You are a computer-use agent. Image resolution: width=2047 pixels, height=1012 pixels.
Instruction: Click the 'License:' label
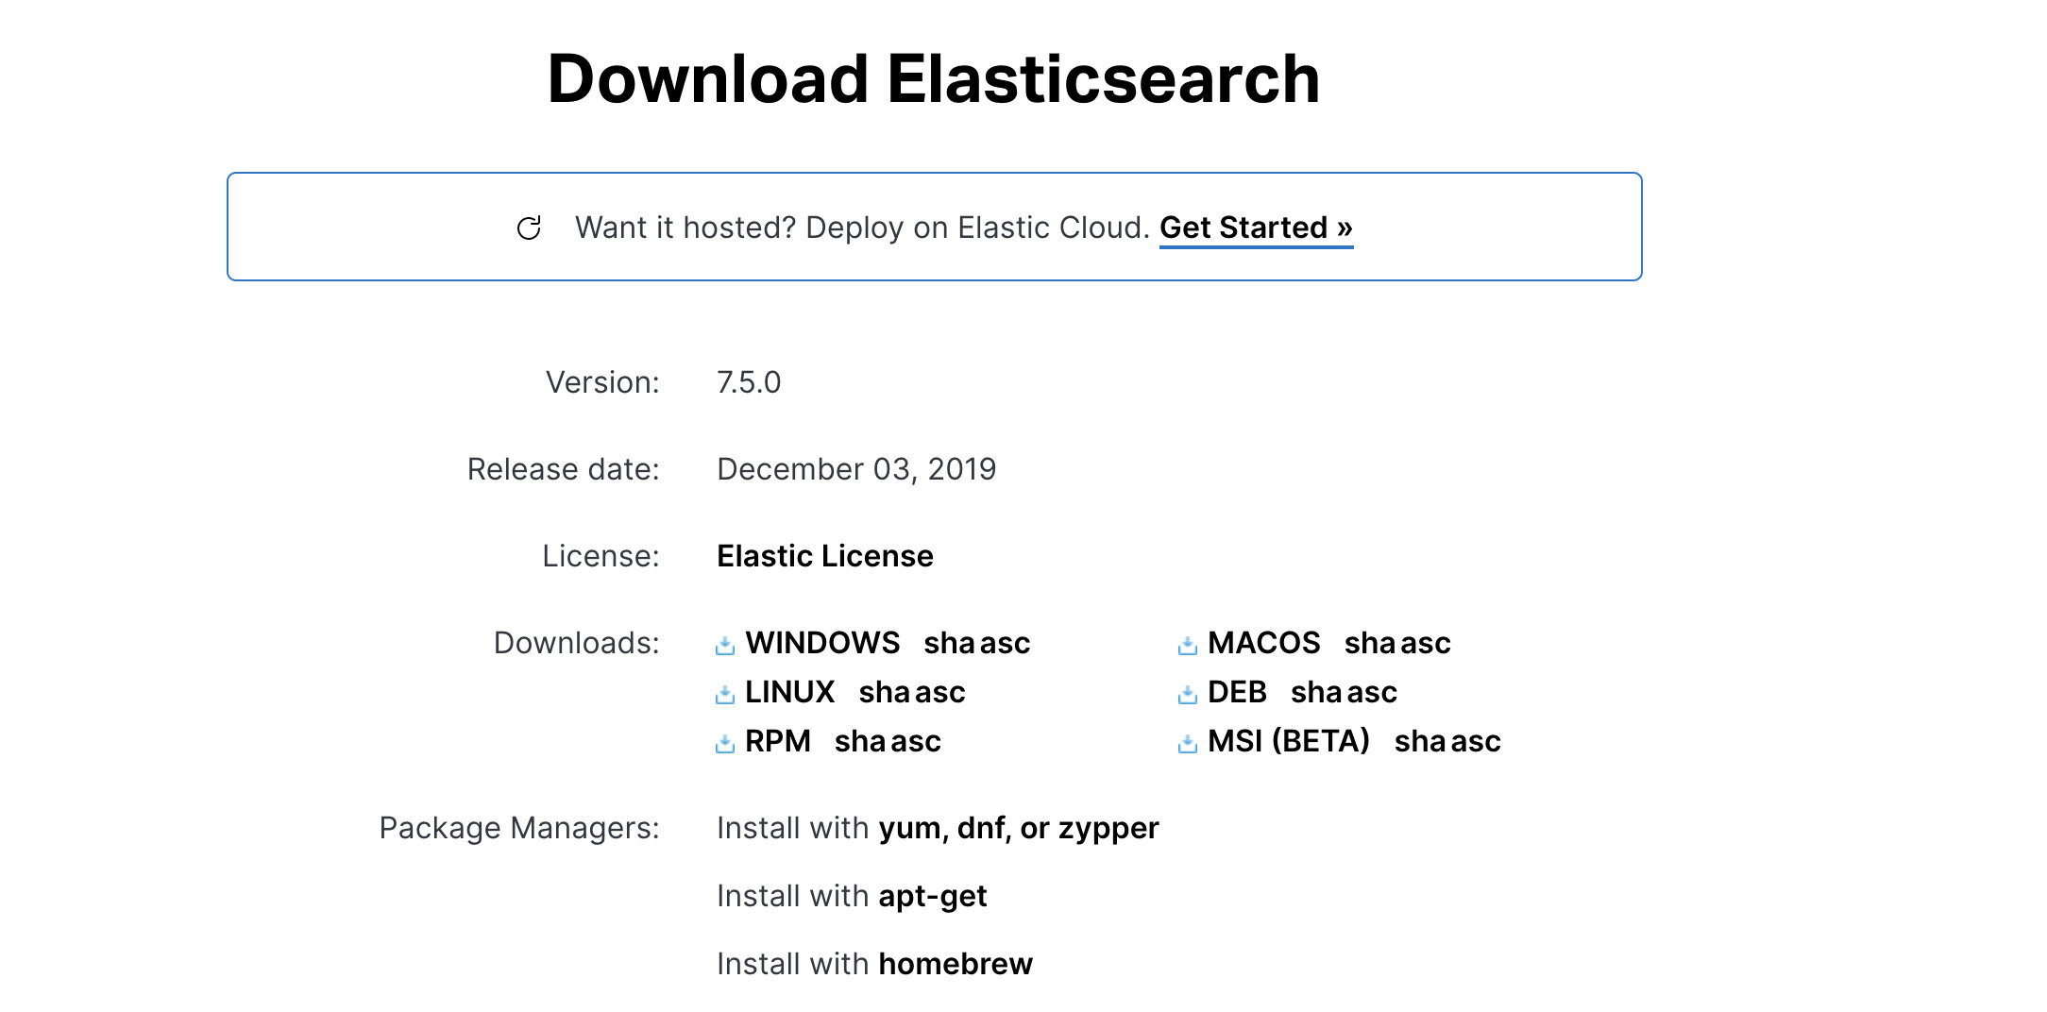pos(601,556)
